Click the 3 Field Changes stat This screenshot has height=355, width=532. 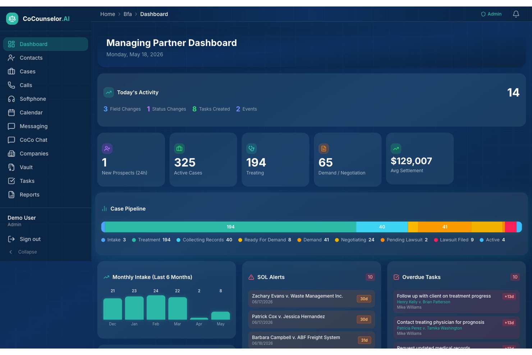click(122, 109)
